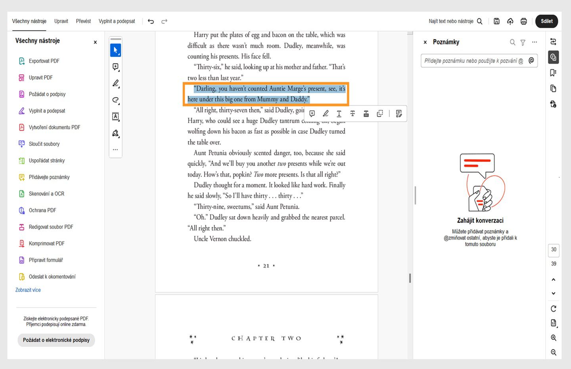Image resolution: width=571 pixels, height=369 pixels.
Task: Zoom in on the document
Action: click(x=554, y=338)
